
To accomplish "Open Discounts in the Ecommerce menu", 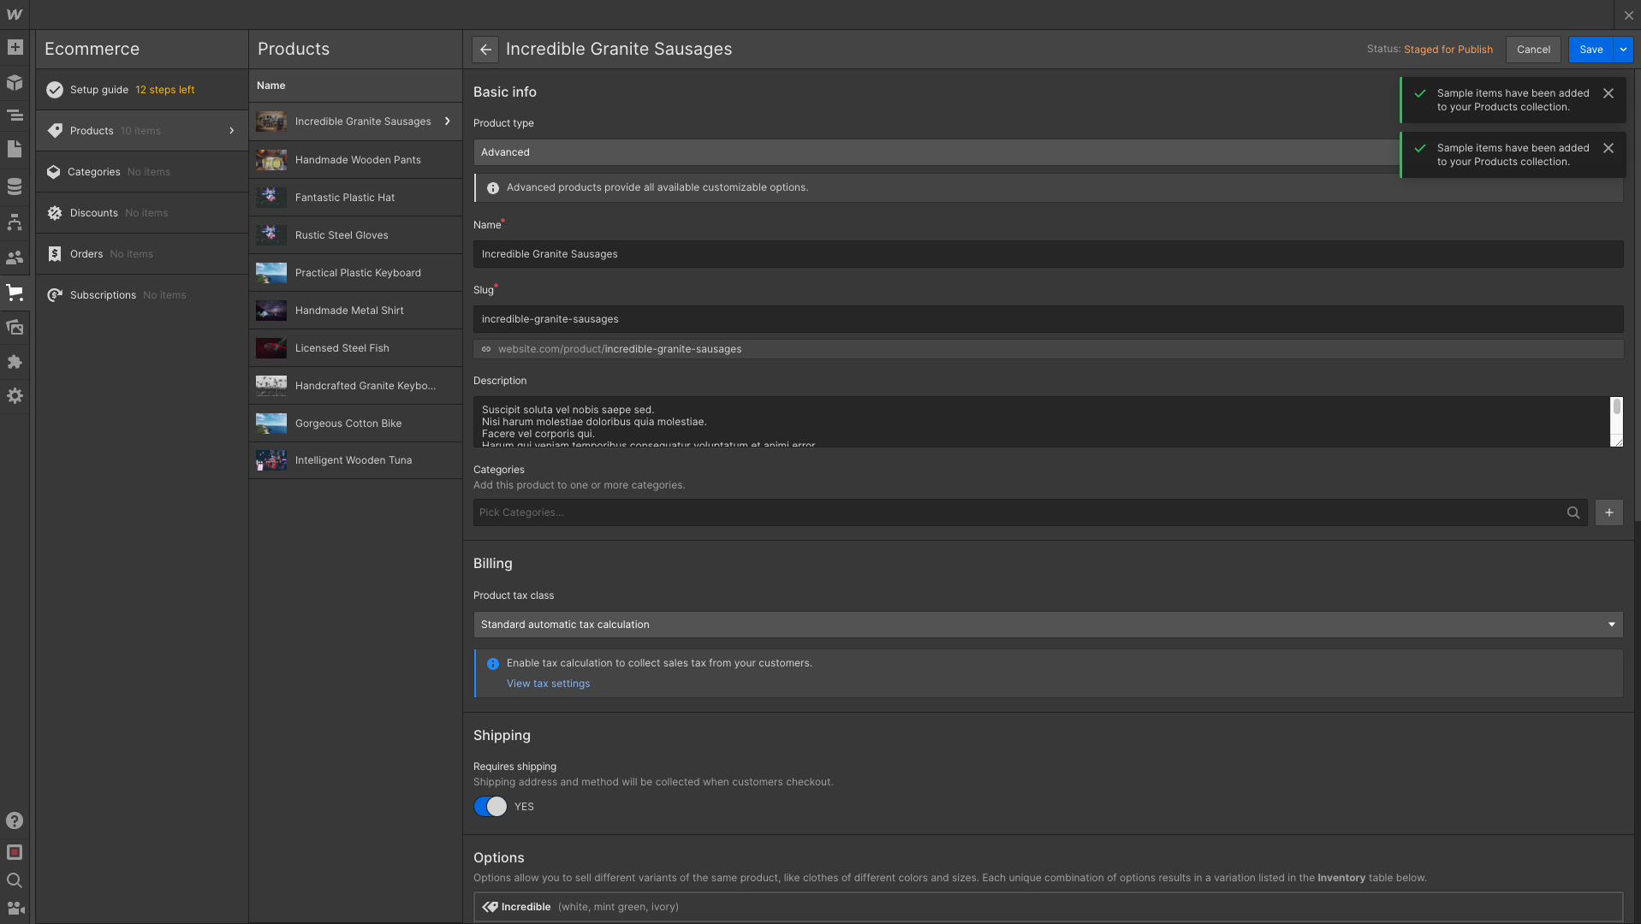I will point(94,213).
